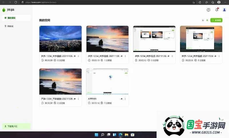
Task: Switch to list view layout
Action: [203, 20]
